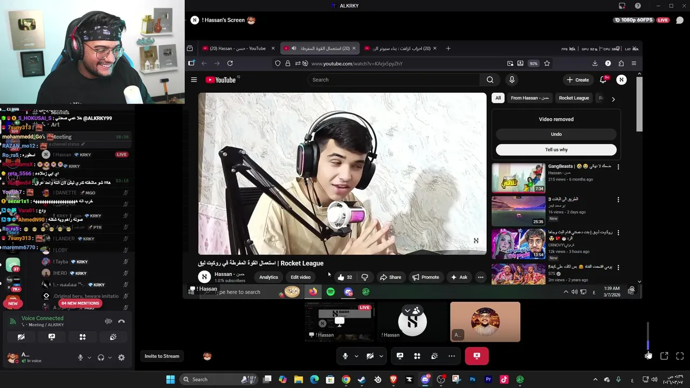Switch to the currently playing audio browser tab

pyautogui.click(x=320, y=48)
